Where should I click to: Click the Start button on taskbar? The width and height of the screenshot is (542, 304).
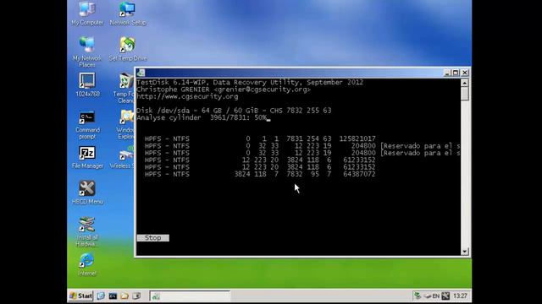click(80, 296)
